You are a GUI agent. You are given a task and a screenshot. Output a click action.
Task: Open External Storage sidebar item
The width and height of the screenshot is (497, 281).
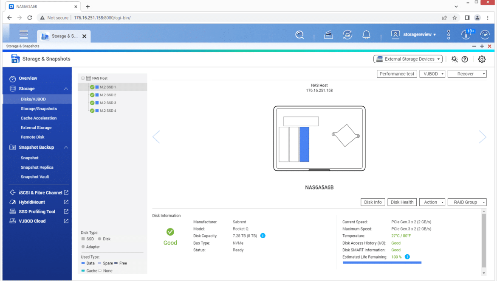click(36, 128)
